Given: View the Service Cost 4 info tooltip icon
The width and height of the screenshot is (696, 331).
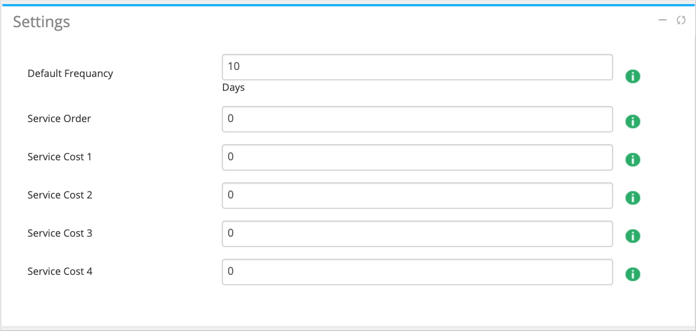Looking at the screenshot, I should (633, 274).
